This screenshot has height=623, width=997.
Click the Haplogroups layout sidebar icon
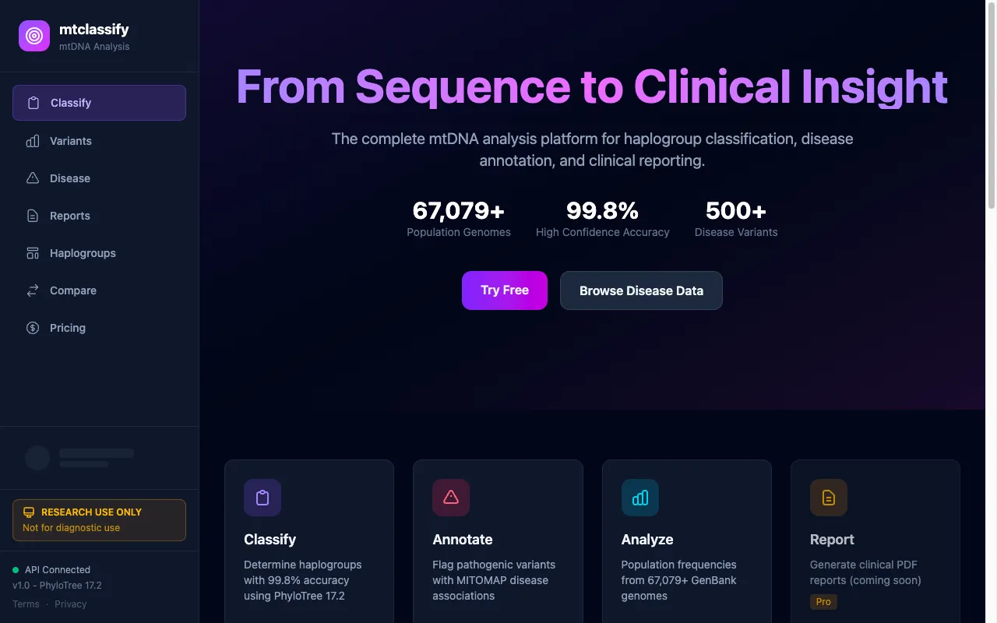(x=33, y=253)
